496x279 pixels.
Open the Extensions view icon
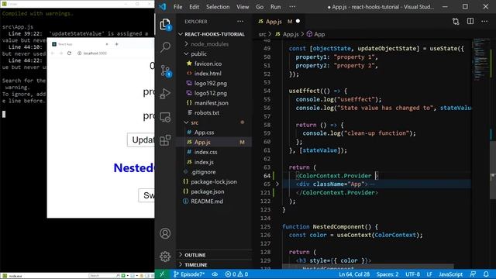[165, 140]
